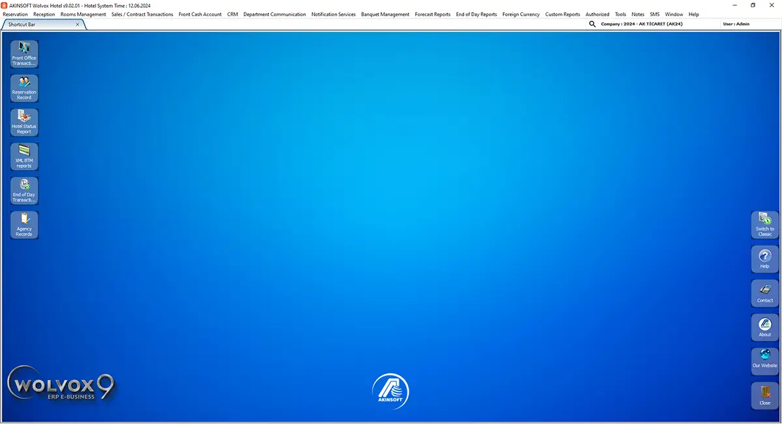Open the Rooms Management menu
Screen dimensions: 782x425
tap(83, 14)
